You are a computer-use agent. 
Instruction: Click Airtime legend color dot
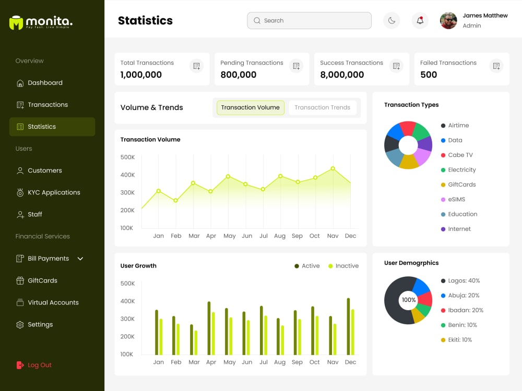pyautogui.click(x=443, y=126)
